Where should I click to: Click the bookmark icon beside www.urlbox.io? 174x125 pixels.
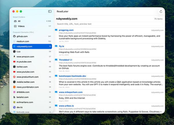[56, 106]
